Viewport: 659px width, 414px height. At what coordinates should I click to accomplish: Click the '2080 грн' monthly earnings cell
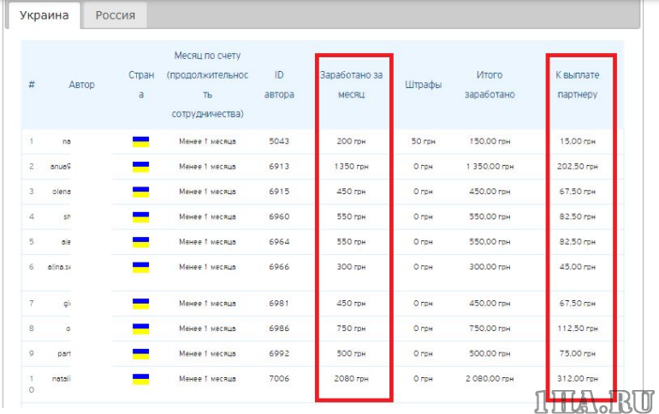(x=351, y=377)
